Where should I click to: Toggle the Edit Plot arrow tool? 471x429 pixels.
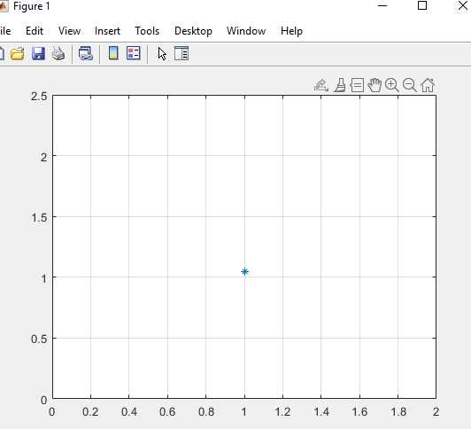162,54
